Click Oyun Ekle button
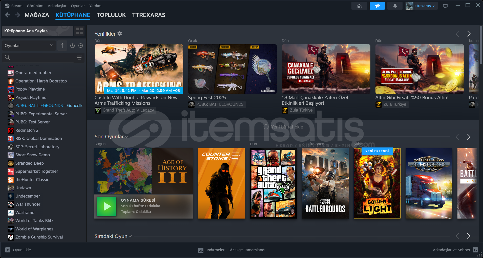The width and height of the screenshot is (483, 258). pyautogui.click(x=18, y=250)
